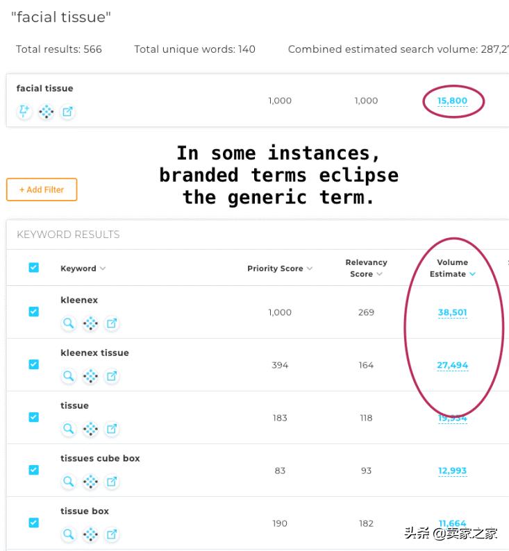
Task: Click magnifier icon under tissues cube box
Action: click(x=69, y=482)
